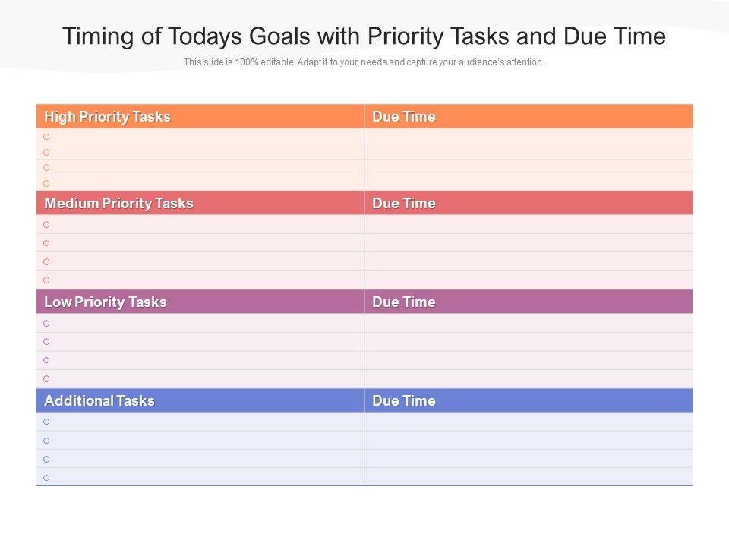Click the purple Due Time header
Viewport: 729px width, 547px height.
click(404, 302)
